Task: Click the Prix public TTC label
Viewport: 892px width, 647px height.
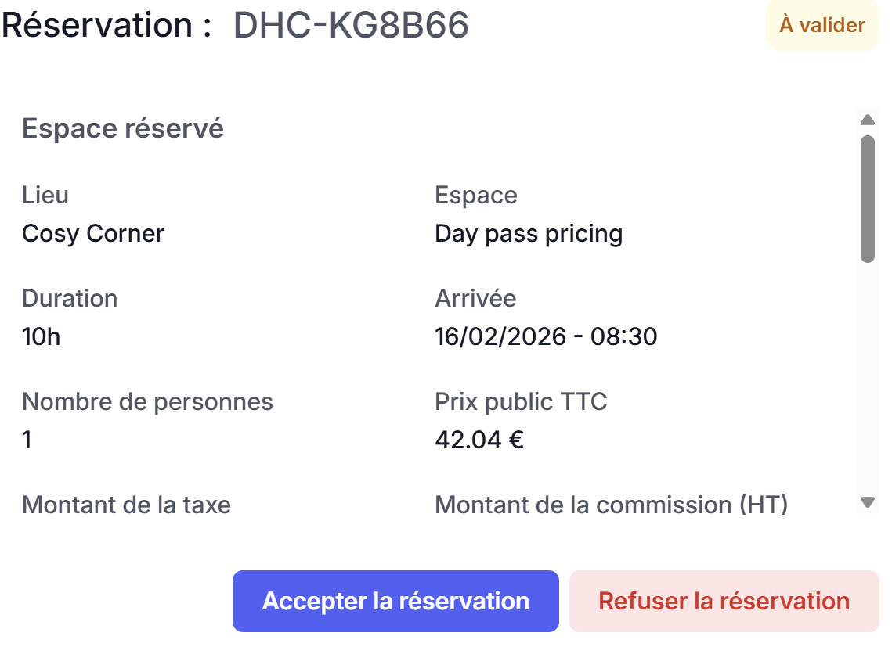Action: click(x=521, y=401)
